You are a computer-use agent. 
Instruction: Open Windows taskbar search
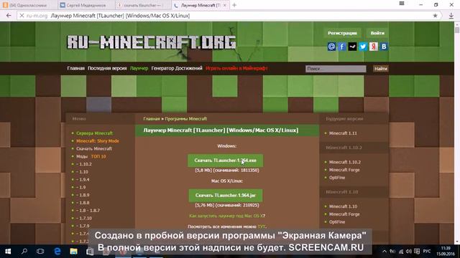pos(24,252)
